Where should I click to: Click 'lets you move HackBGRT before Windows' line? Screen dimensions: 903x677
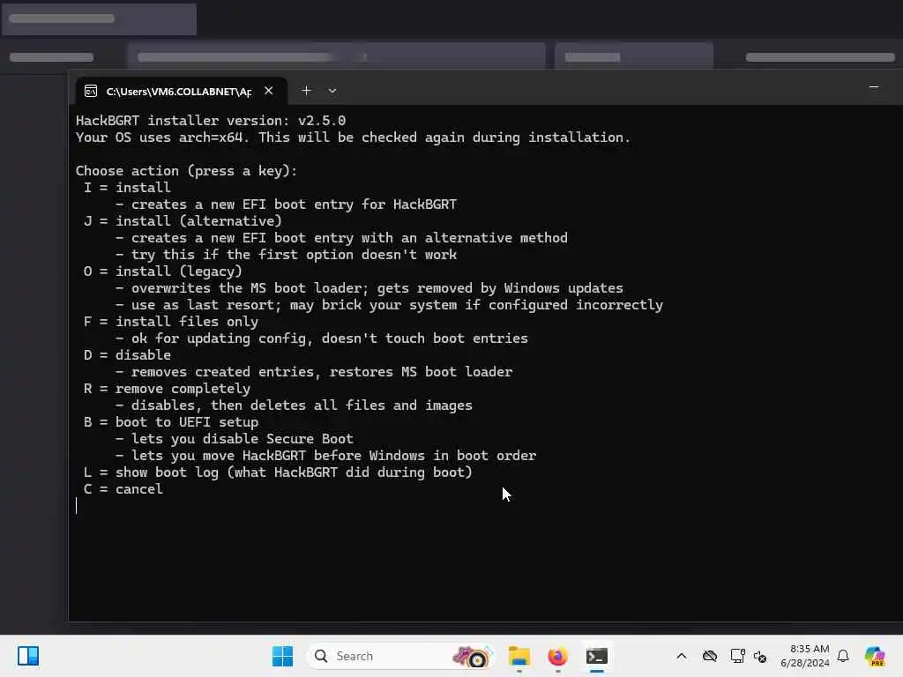[325, 456]
